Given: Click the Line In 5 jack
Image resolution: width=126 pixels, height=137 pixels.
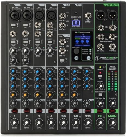Looking at the screenshot, I should click(x=63, y=16).
